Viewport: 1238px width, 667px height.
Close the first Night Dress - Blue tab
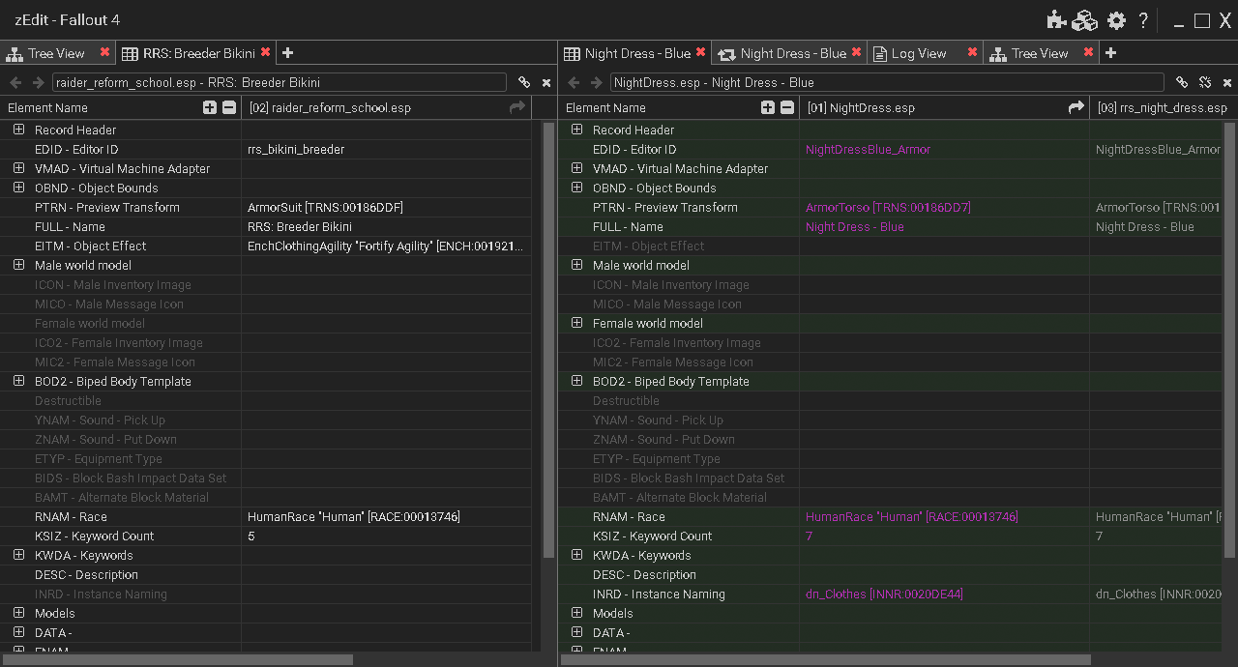[x=701, y=52]
